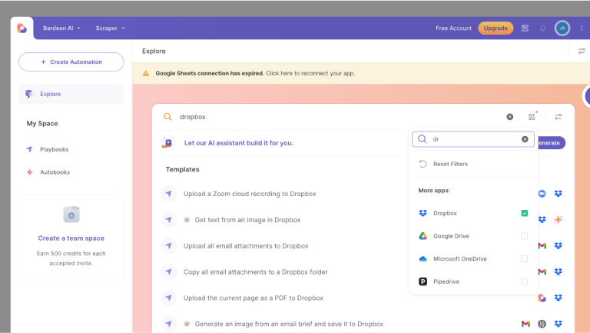Click the apps filter icon in search bar

tap(532, 117)
